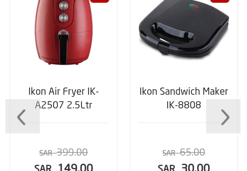Advance carousel with the right chevron arrow
Image resolution: width=247 pixels, height=171 pixels.
[x=223, y=116]
